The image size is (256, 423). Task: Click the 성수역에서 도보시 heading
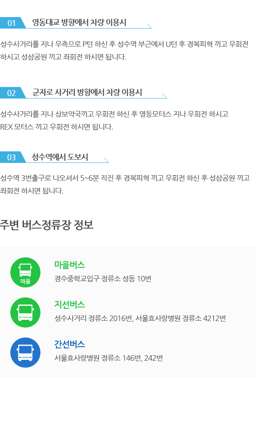(60, 157)
